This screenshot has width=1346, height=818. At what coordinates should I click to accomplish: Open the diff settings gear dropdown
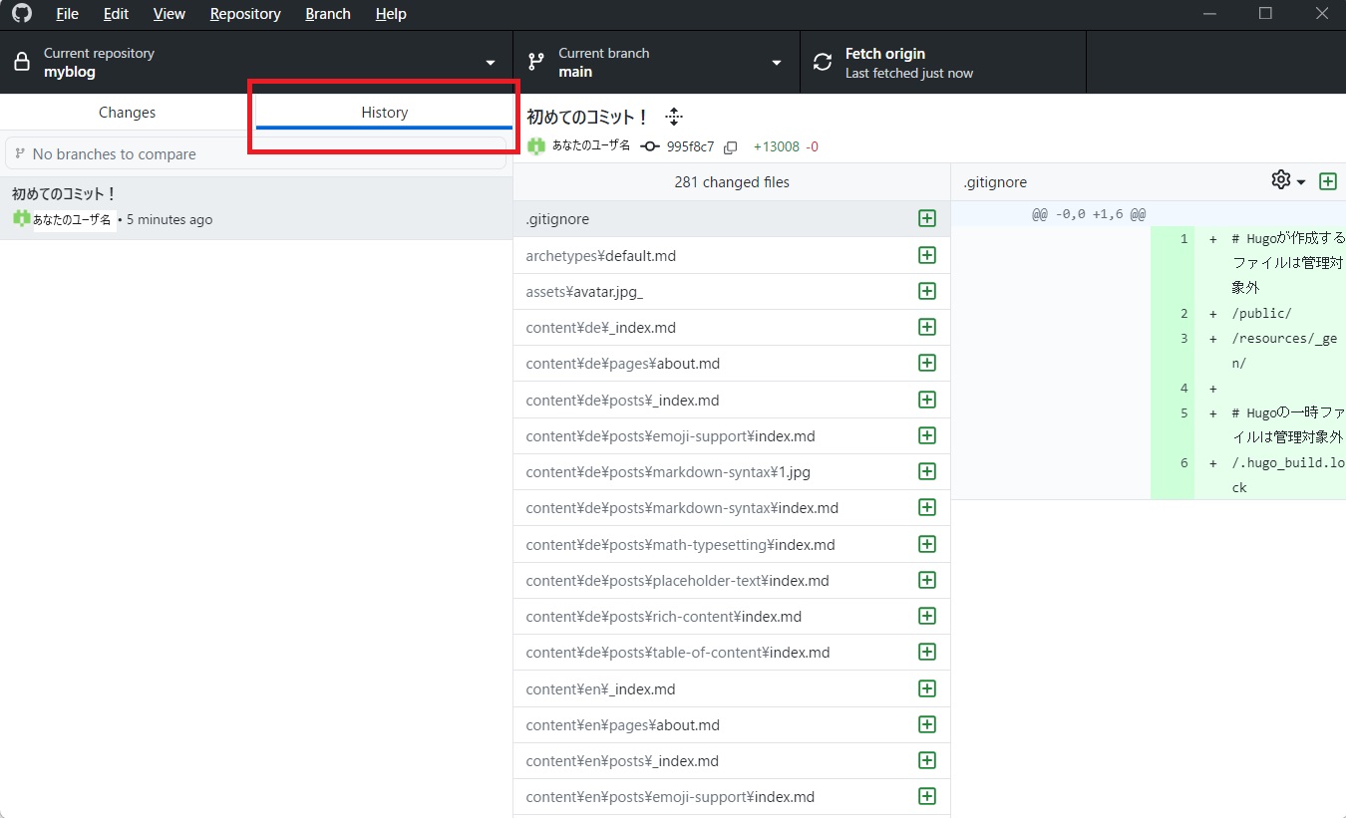(1288, 180)
